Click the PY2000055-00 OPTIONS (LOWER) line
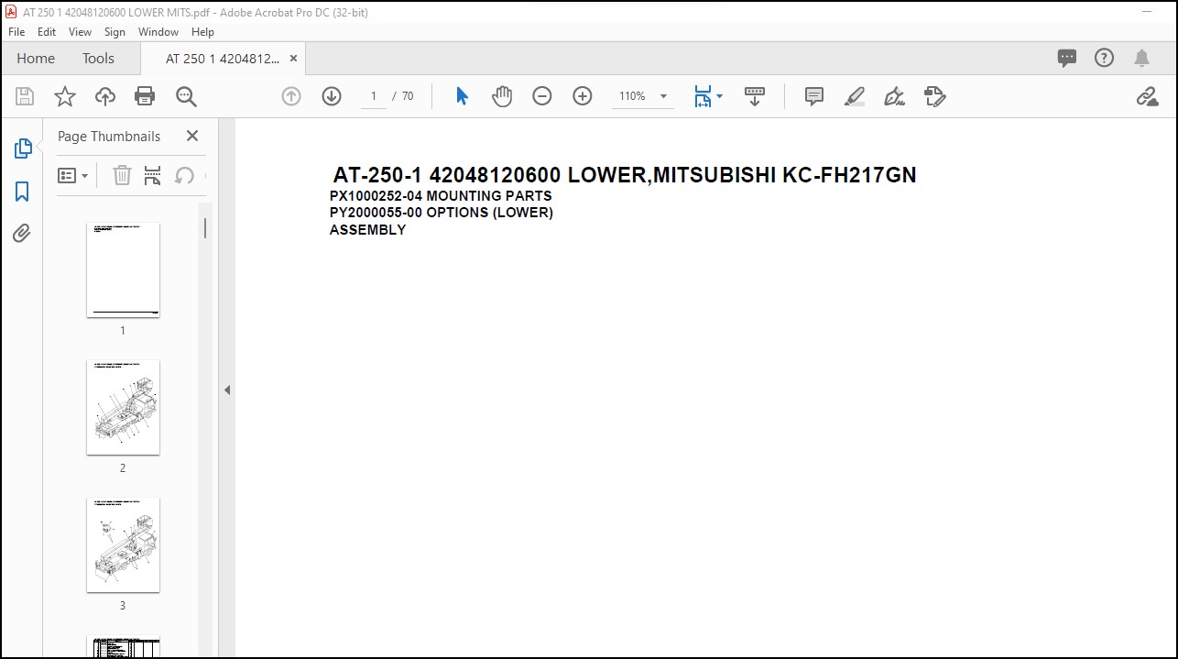Viewport: 1178px width, 659px height. (x=442, y=212)
